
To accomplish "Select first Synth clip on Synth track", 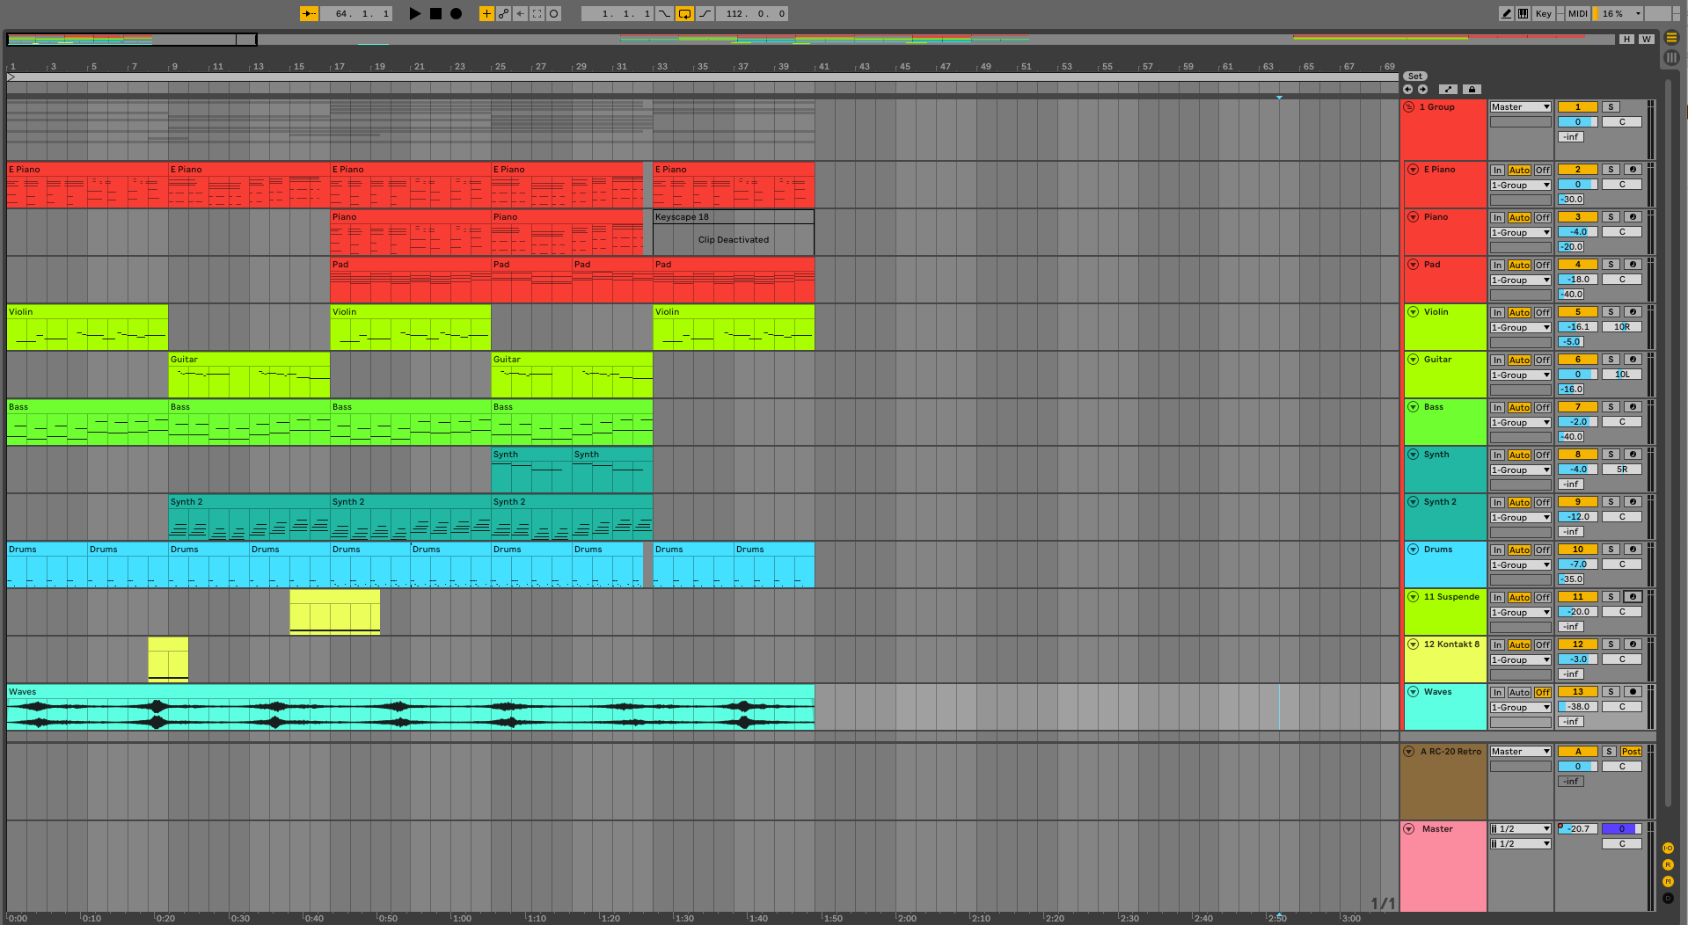I will click(531, 470).
